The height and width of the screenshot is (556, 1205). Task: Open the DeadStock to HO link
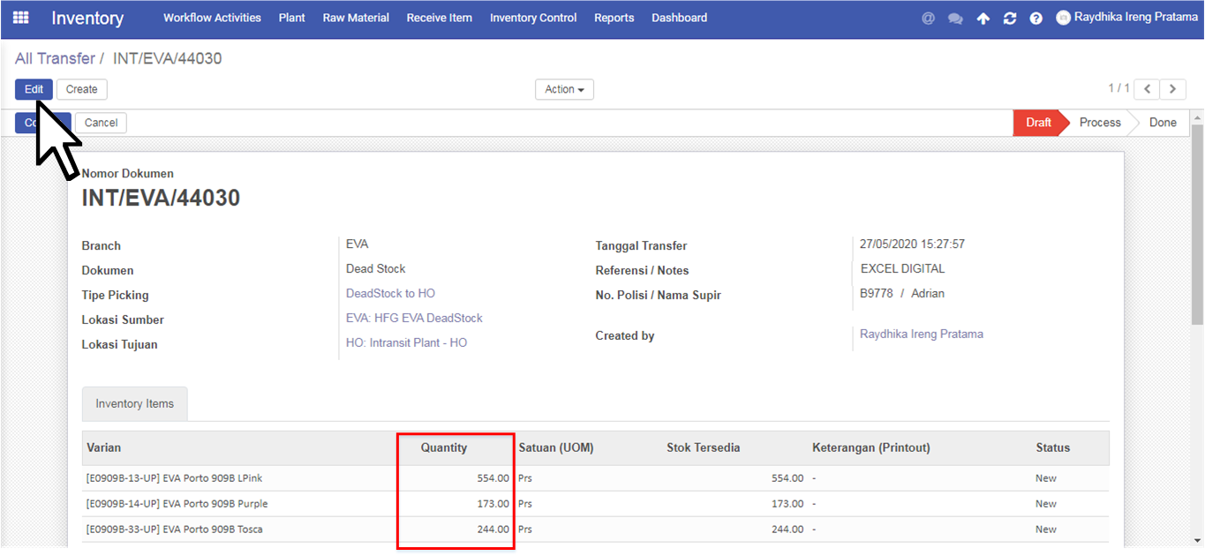coord(390,293)
